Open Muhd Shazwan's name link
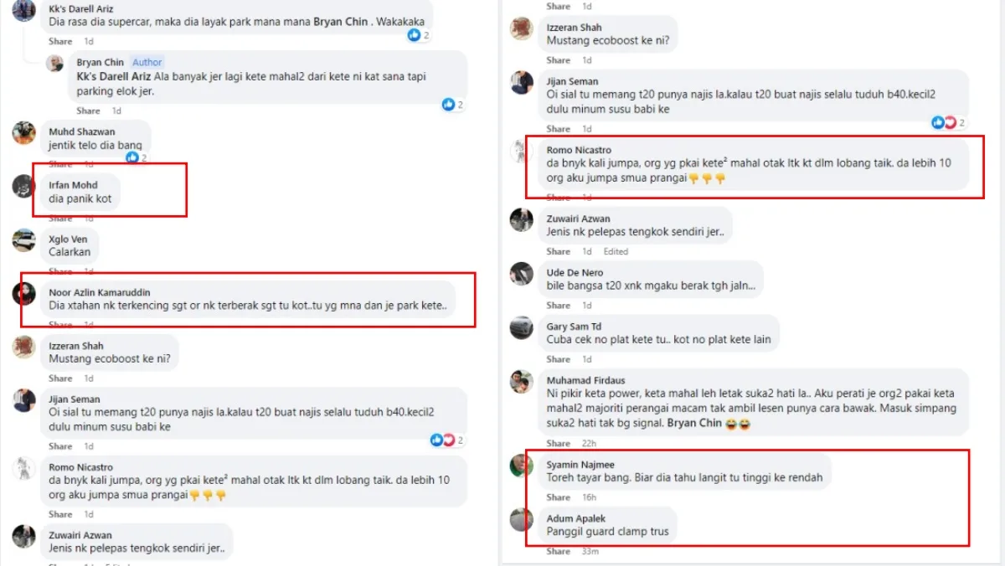Screen dimensions: 1005x566 [82, 131]
